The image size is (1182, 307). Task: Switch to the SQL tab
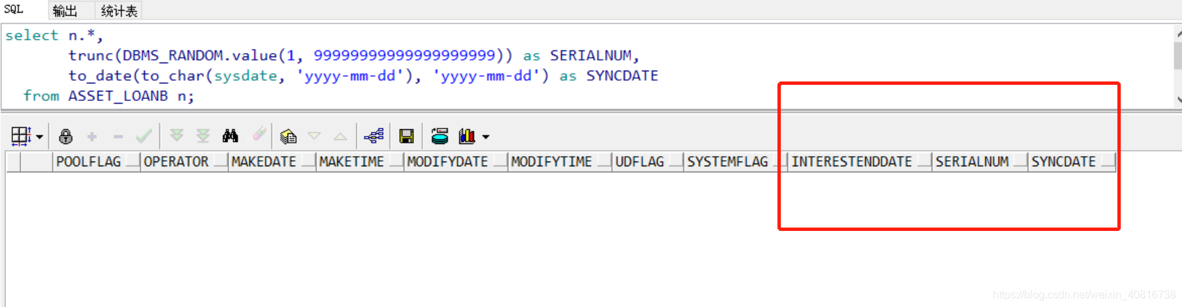coord(13,9)
